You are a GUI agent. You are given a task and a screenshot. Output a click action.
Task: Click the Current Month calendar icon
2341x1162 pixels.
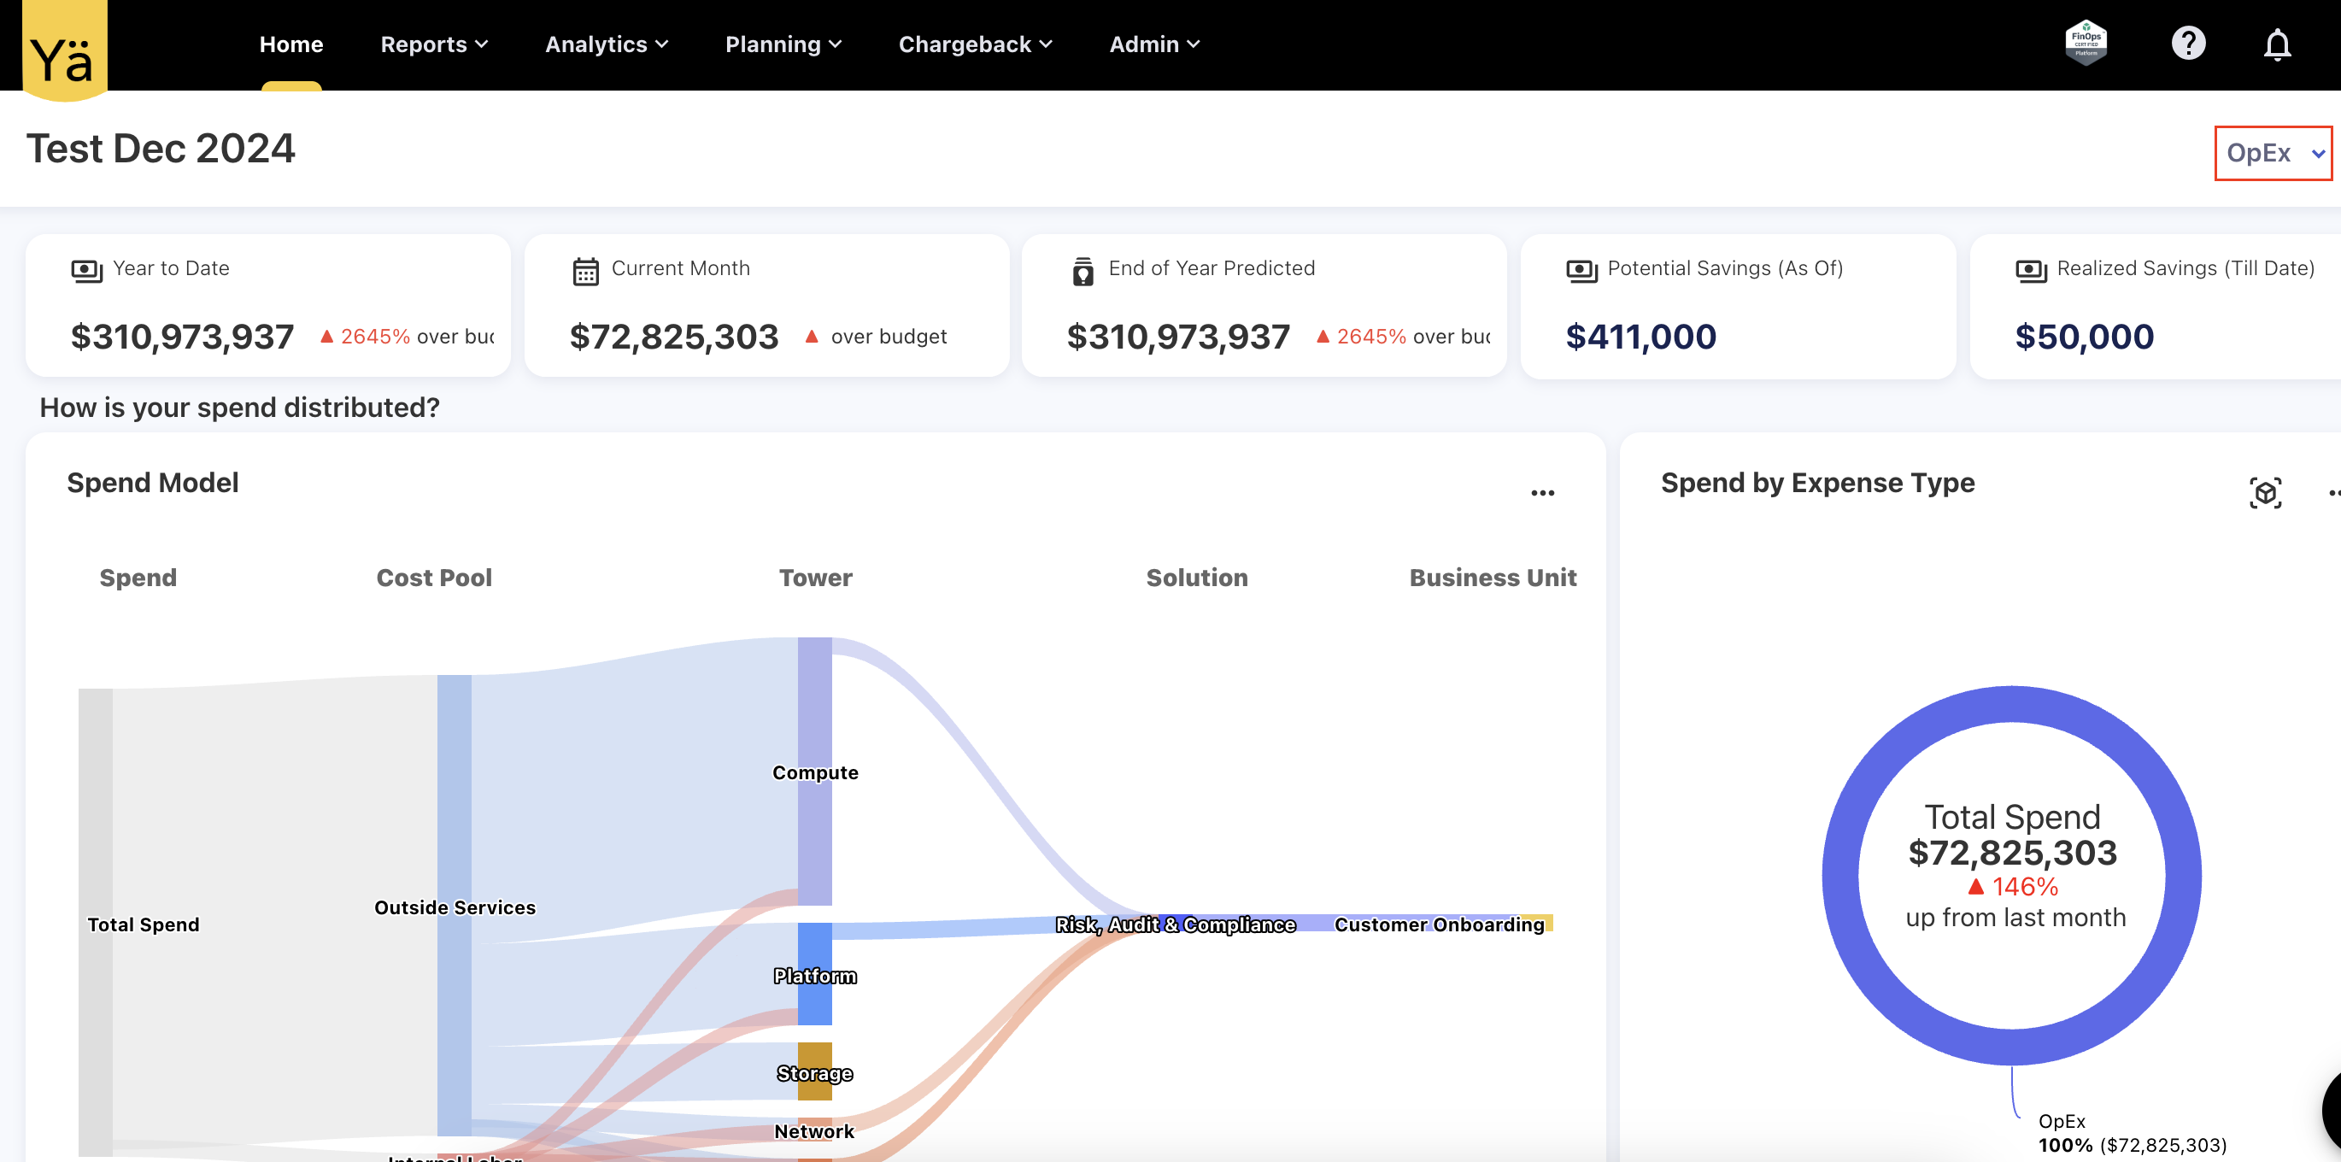point(585,271)
